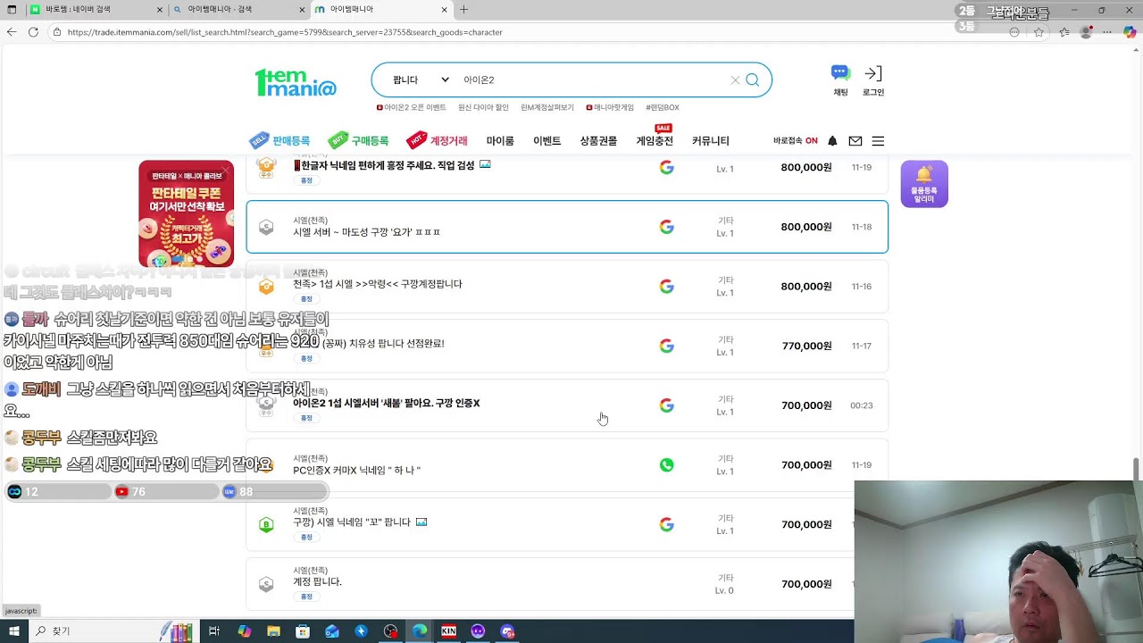
Task: Open 계정거래 menu
Action: [x=437, y=141]
